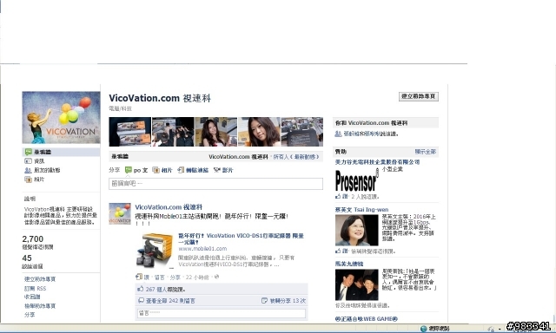Image resolution: width=556 pixels, height=333 pixels.
Task: Click the friends icon under '你和 VicoVation.com'
Action: pyautogui.click(x=338, y=134)
